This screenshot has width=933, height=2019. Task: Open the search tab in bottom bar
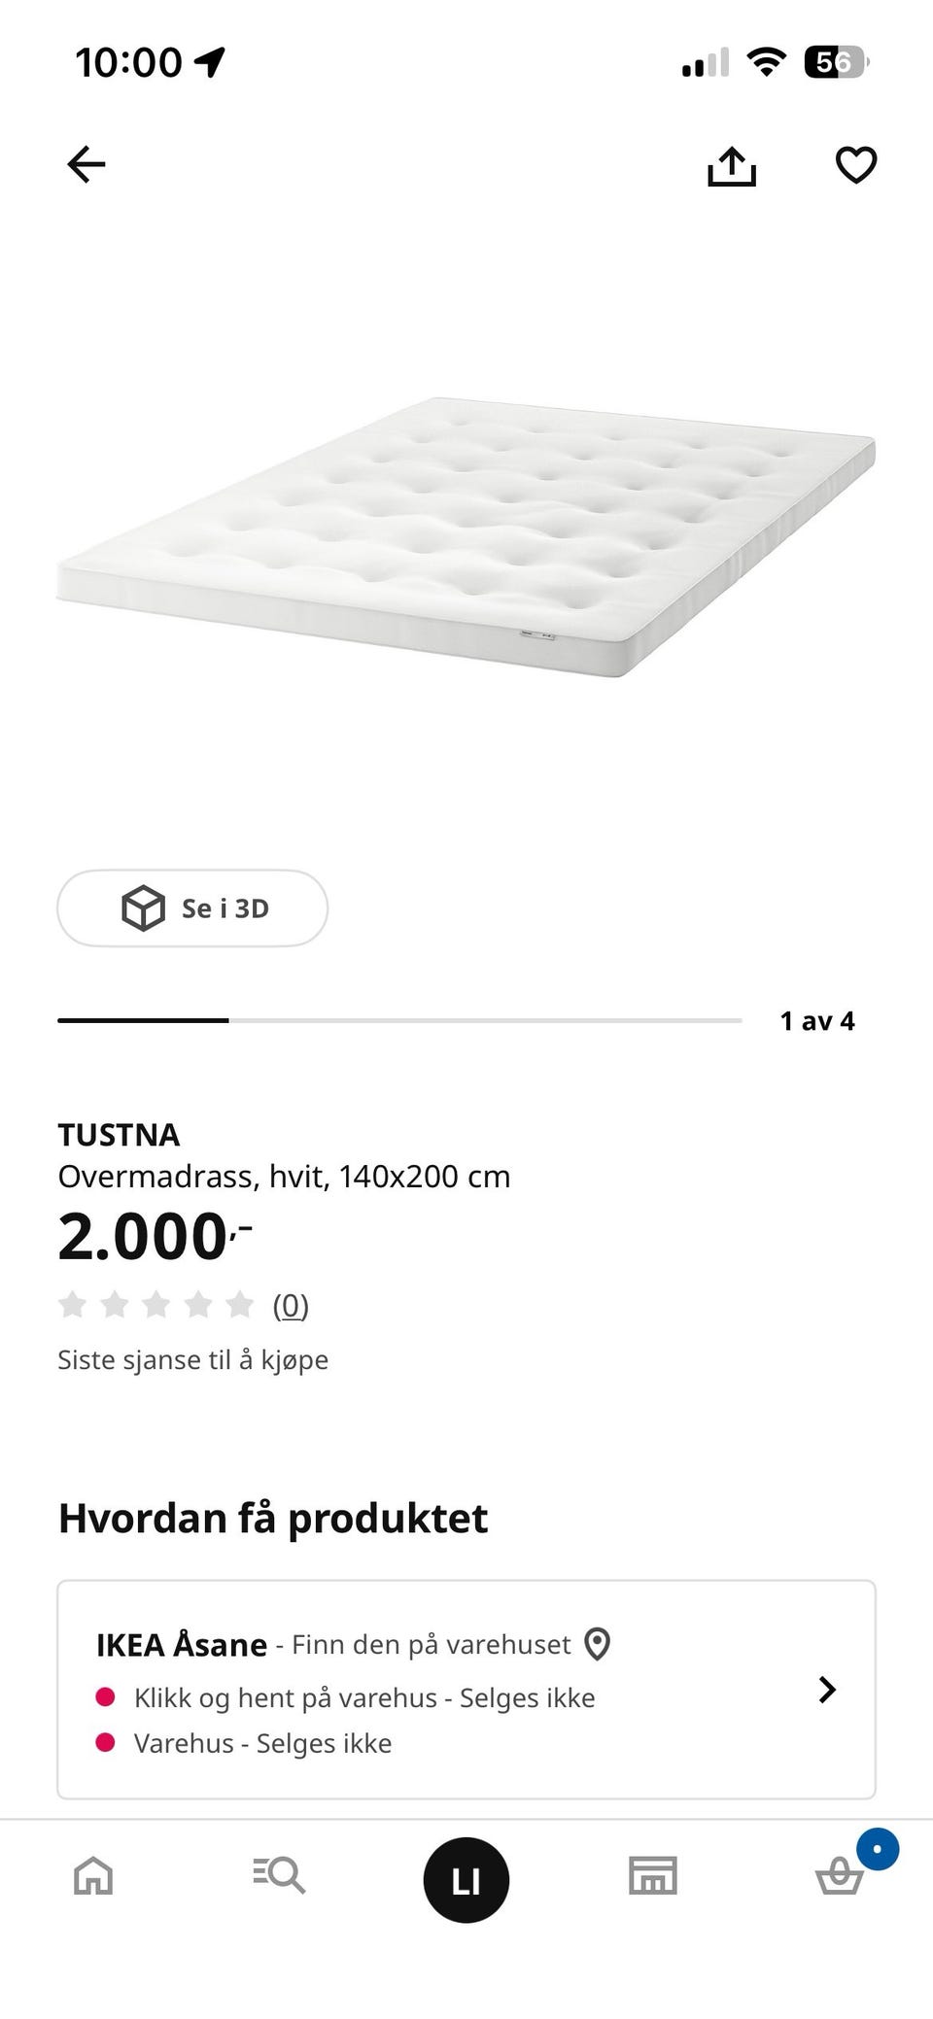pyautogui.click(x=279, y=1875)
